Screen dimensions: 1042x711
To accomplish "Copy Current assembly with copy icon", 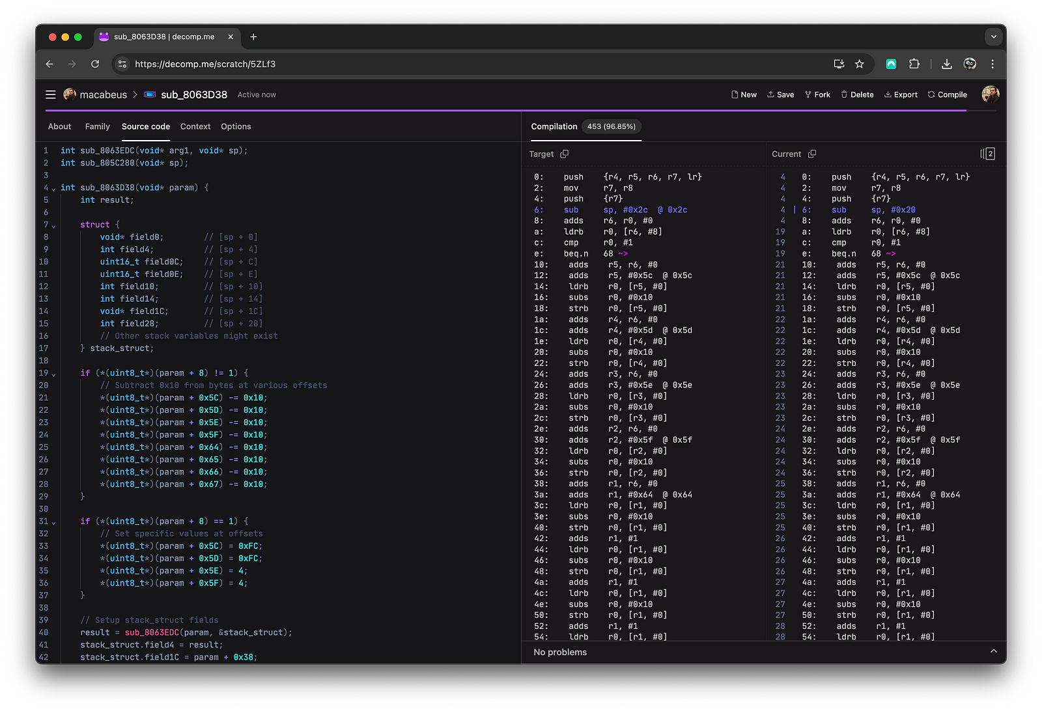I will 812,154.
